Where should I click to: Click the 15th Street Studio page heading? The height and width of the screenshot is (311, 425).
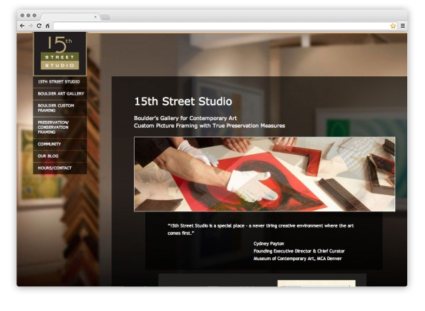coord(183,101)
